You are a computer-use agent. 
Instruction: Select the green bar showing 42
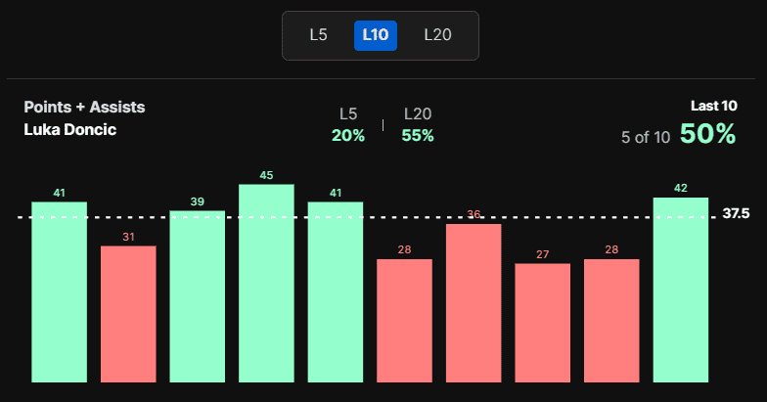pos(681,290)
